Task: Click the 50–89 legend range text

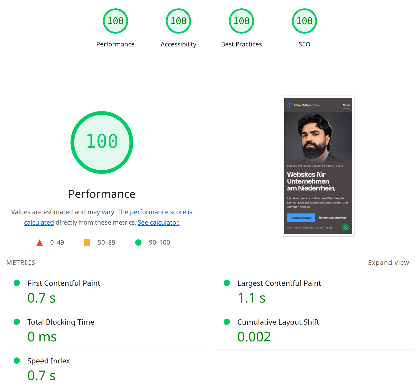Action: coord(106,242)
